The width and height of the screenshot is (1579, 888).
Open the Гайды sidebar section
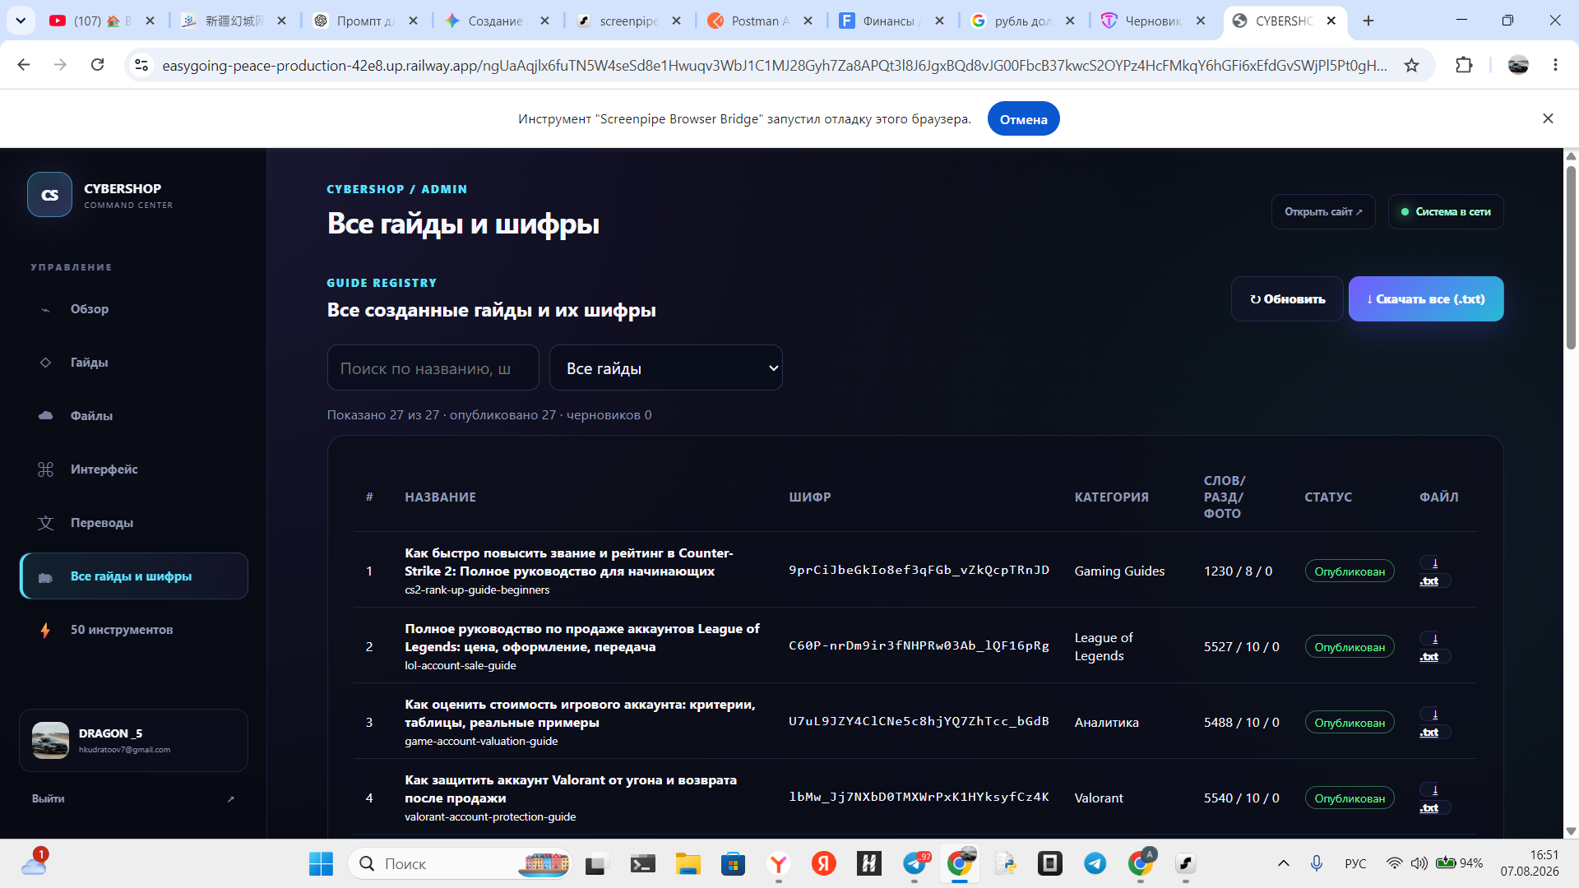pos(133,363)
